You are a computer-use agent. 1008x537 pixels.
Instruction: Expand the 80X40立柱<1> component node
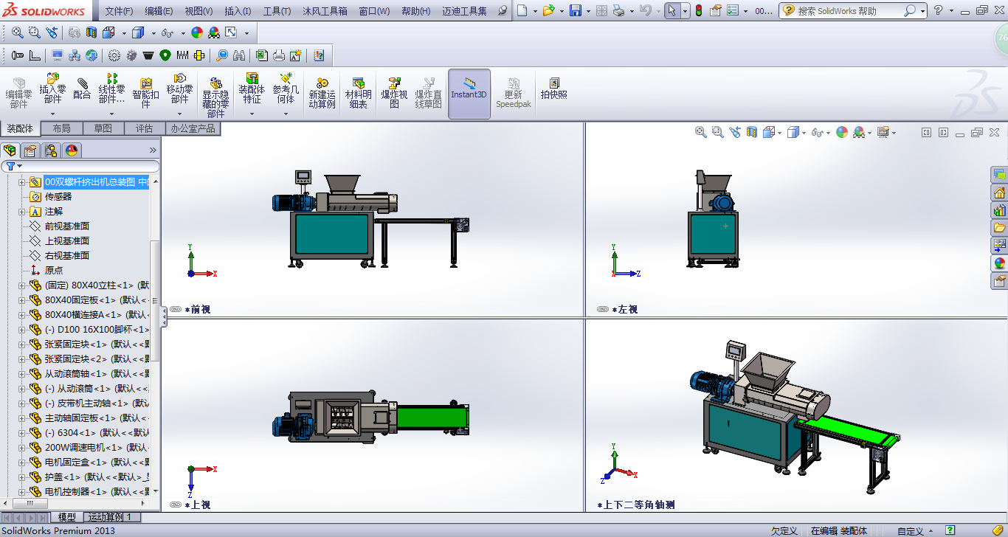point(21,285)
